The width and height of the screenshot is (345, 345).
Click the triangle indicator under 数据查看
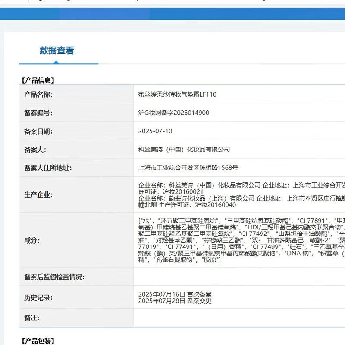click(56, 62)
